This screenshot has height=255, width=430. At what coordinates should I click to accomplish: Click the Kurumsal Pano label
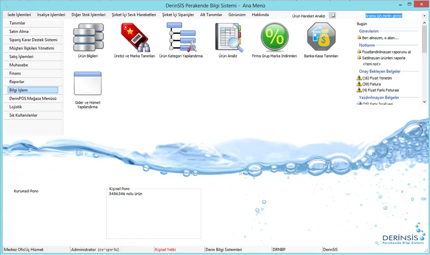(26, 191)
